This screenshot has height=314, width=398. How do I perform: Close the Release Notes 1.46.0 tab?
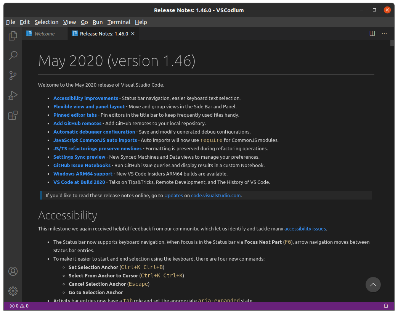pos(133,34)
